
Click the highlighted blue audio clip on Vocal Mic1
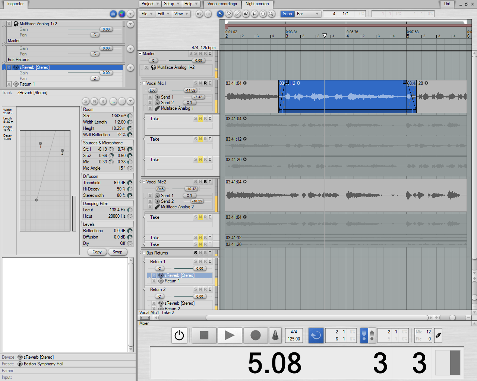[347, 96]
